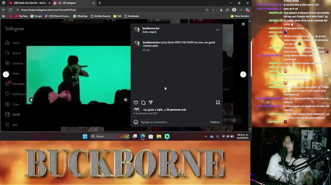Screen dimensions: 331x185
Task: Open Inicio in the Instagram sidebar
Action: [13, 43]
